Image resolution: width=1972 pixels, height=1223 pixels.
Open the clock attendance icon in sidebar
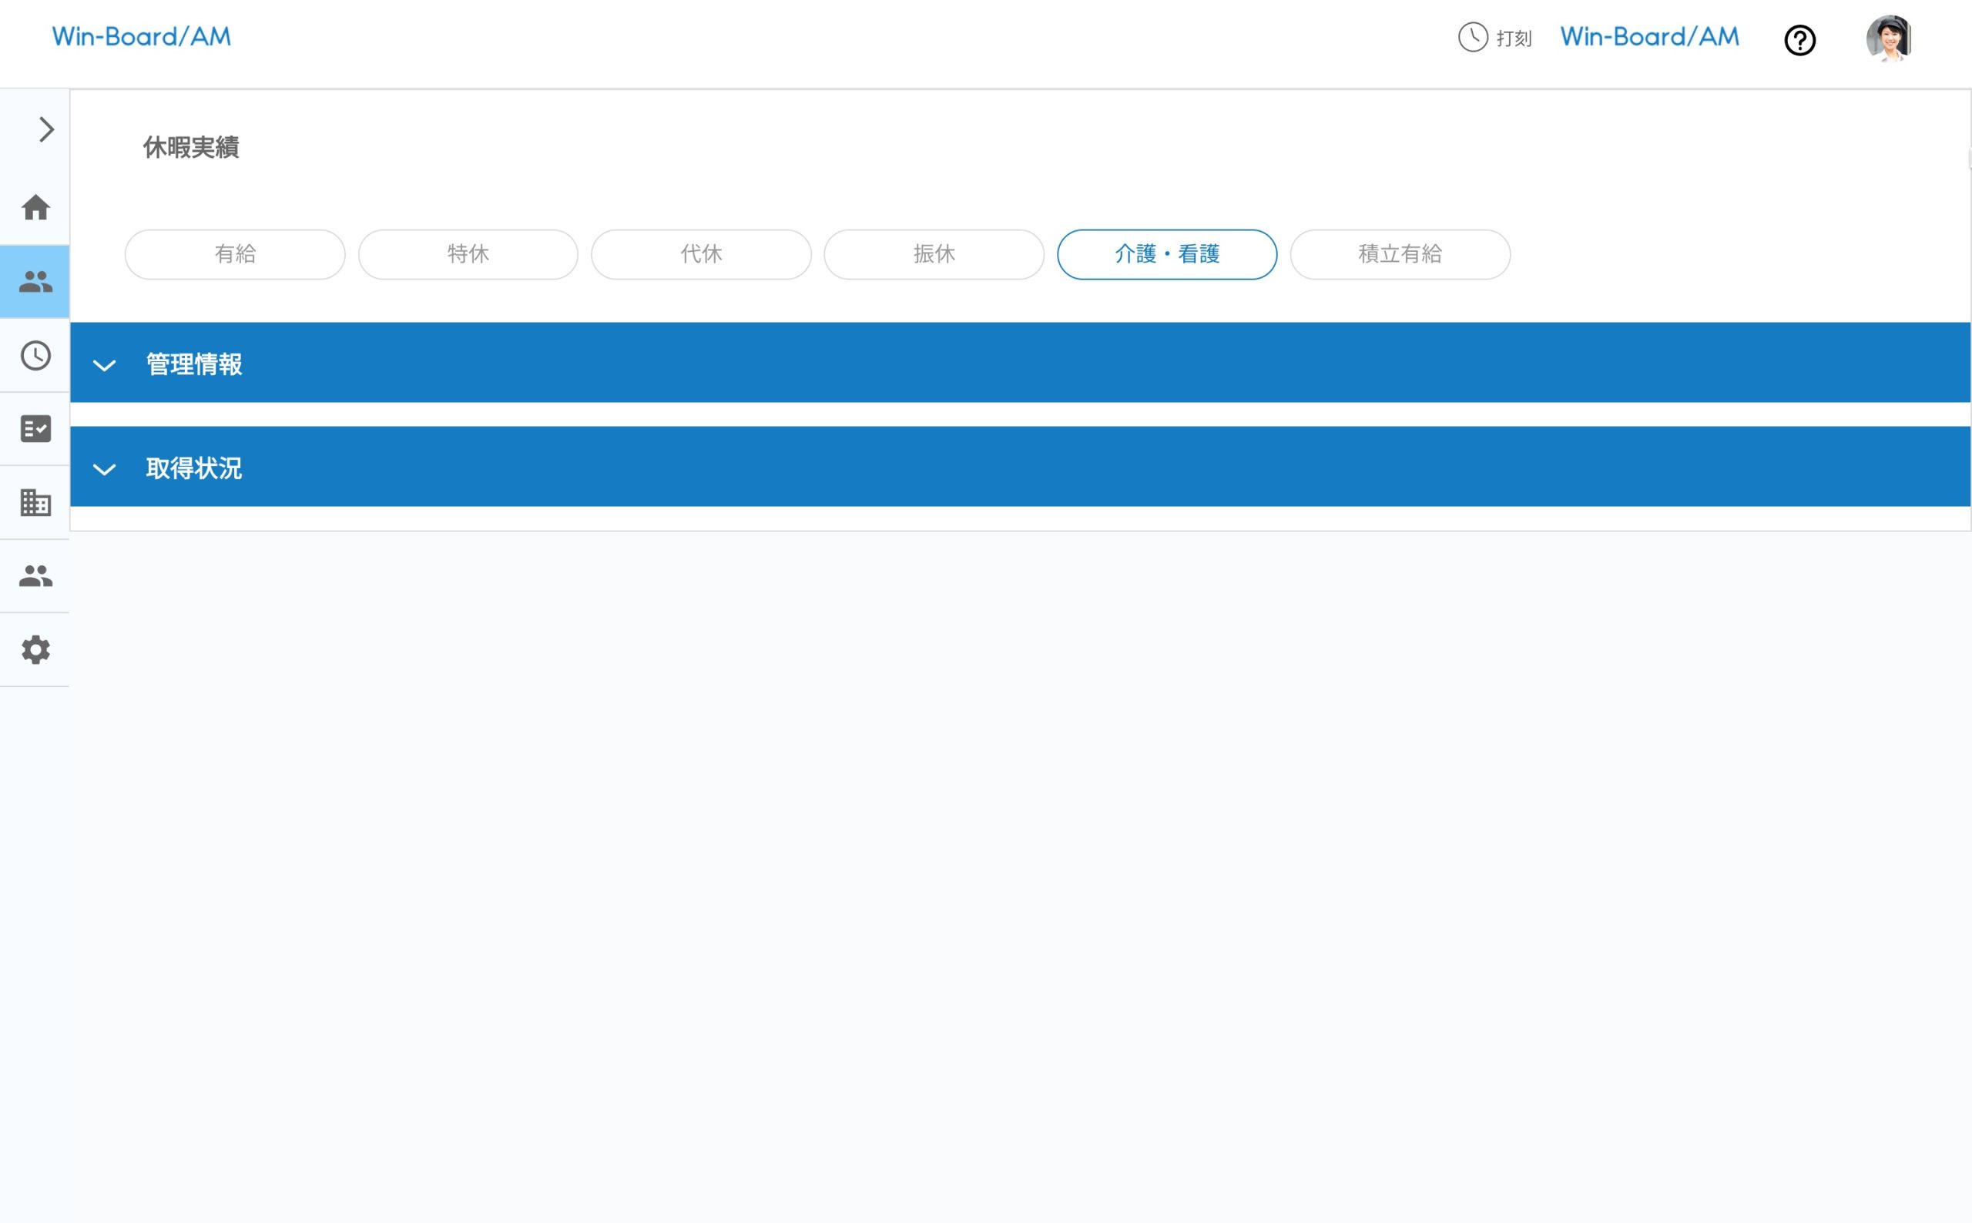tap(35, 355)
